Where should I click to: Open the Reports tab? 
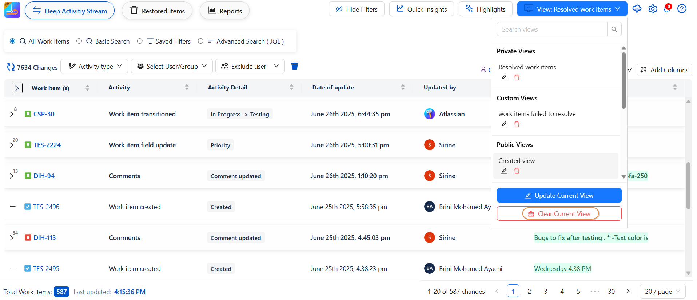point(224,11)
